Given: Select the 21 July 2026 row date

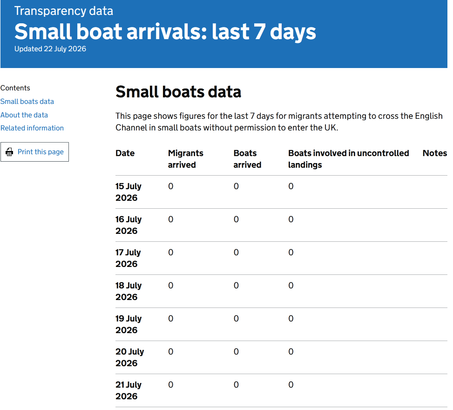Looking at the screenshot, I should tap(128, 390).
